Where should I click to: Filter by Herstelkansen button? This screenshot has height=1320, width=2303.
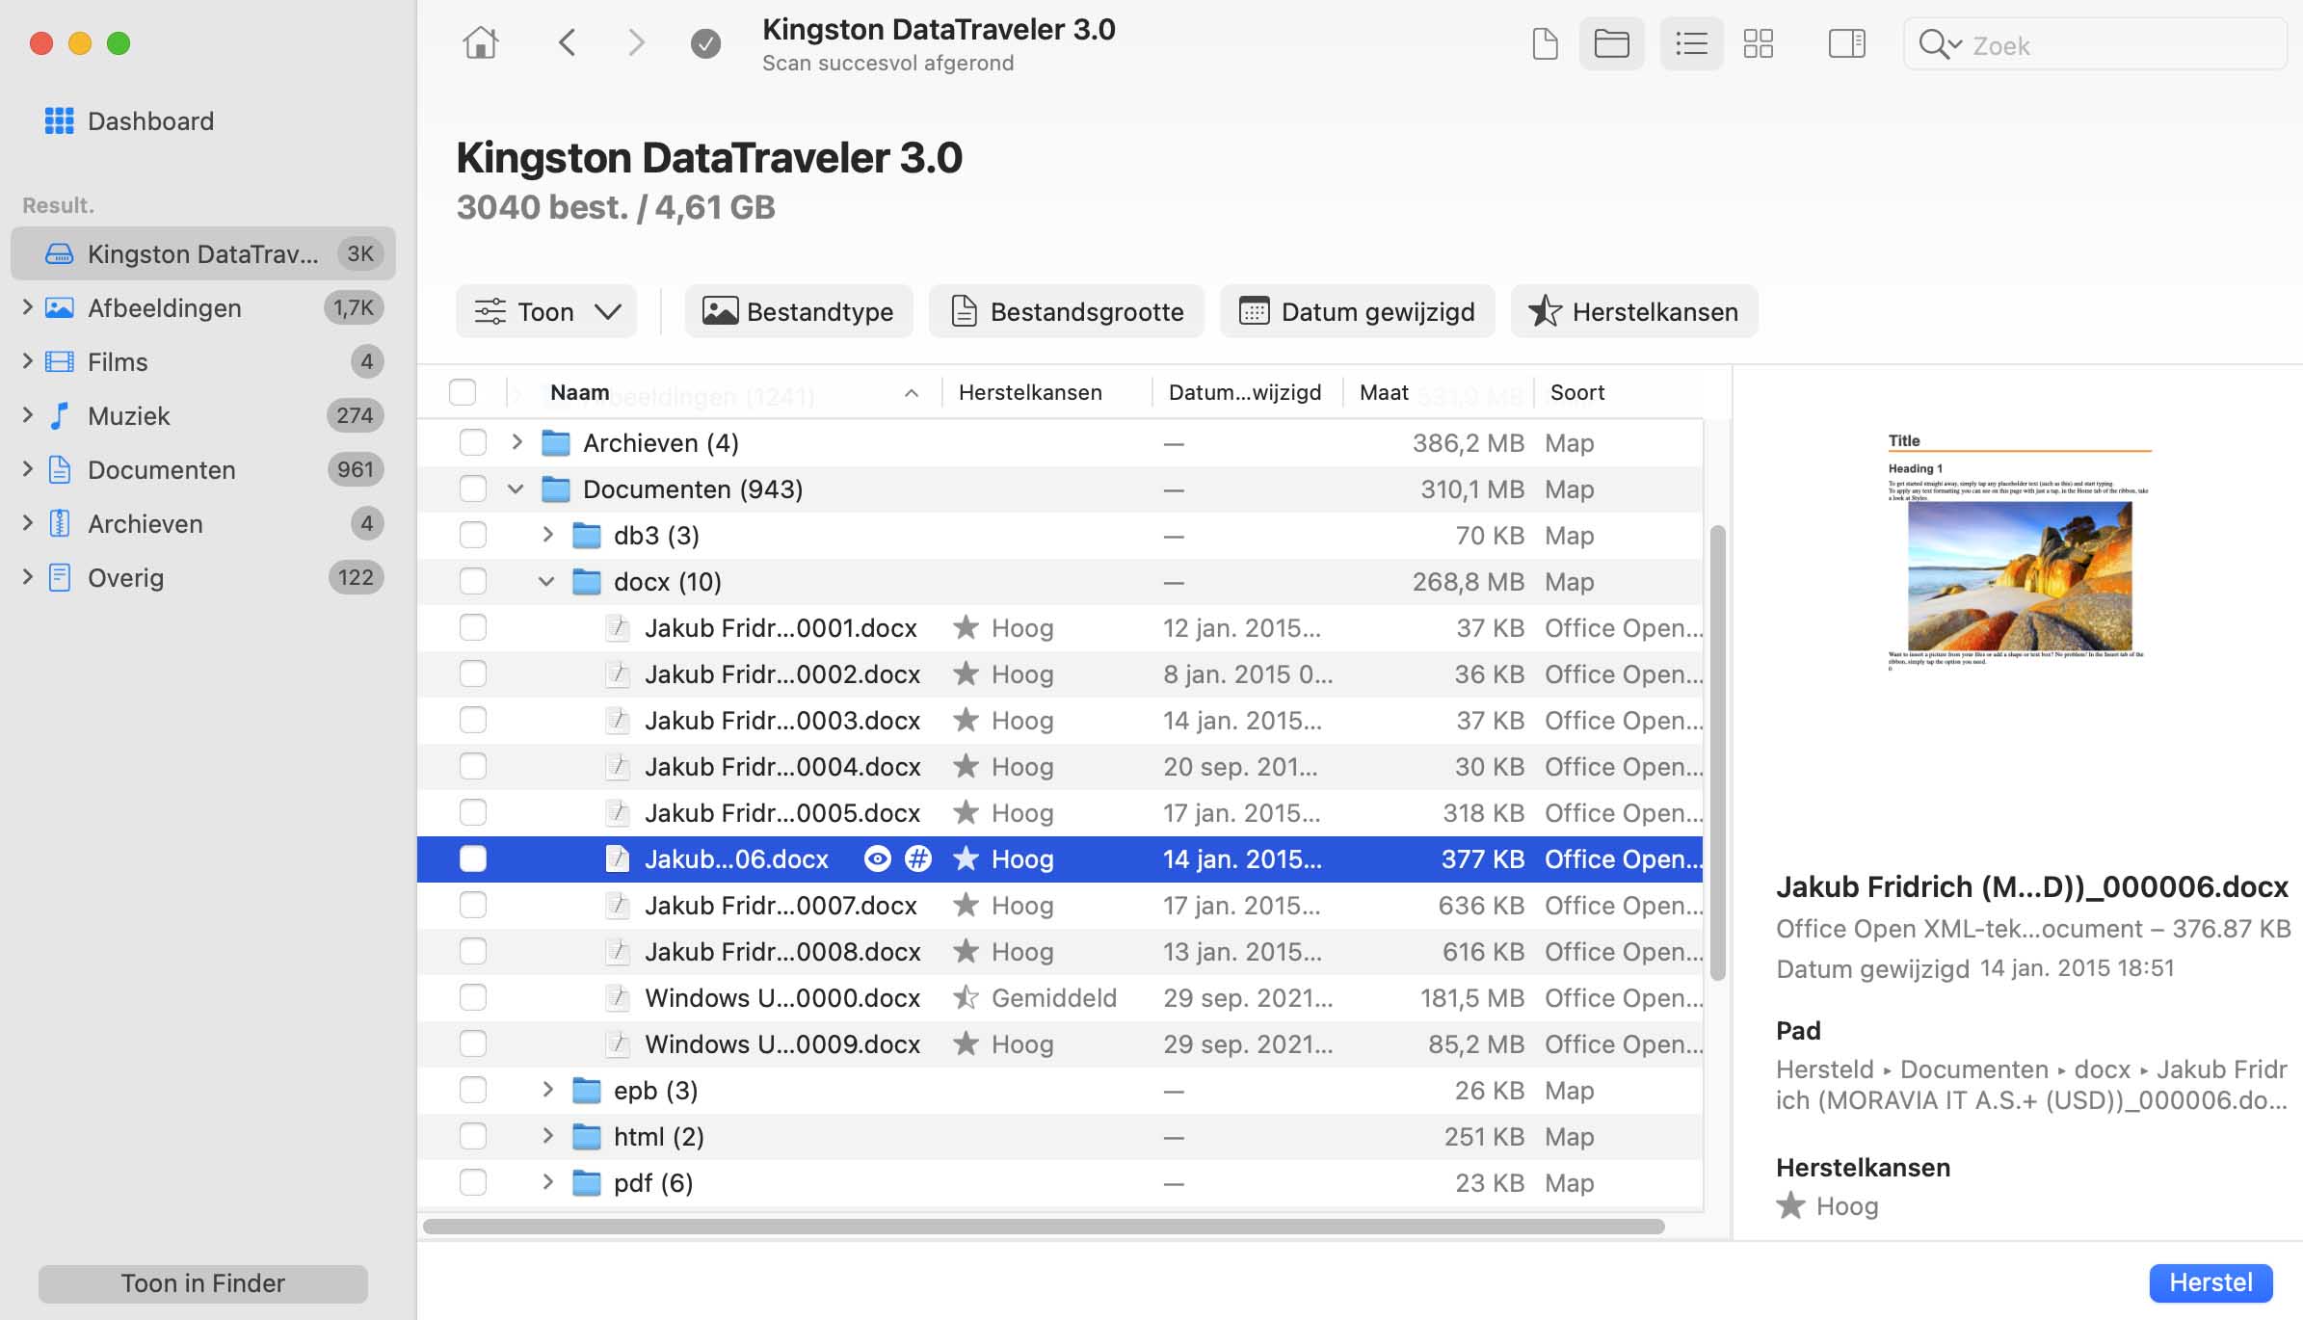click(x=1634, y=311)
